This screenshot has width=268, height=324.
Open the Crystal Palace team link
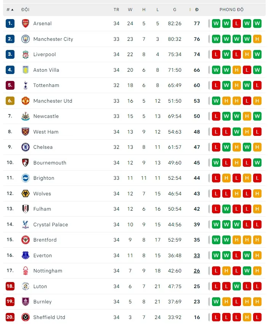50,224
